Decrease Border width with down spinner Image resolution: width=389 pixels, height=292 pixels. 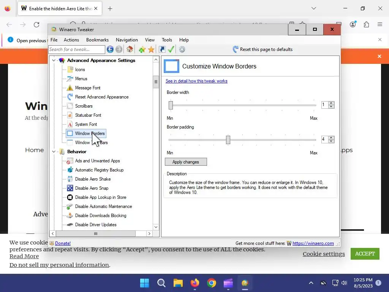331,106
